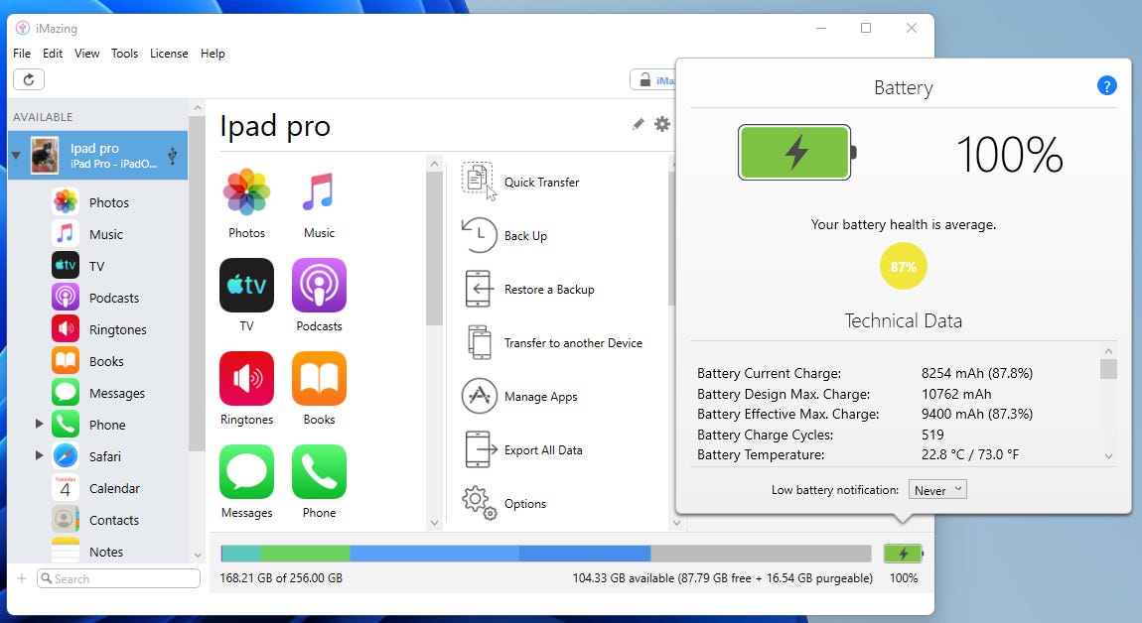Open the Tools menu

coord(124,54)
